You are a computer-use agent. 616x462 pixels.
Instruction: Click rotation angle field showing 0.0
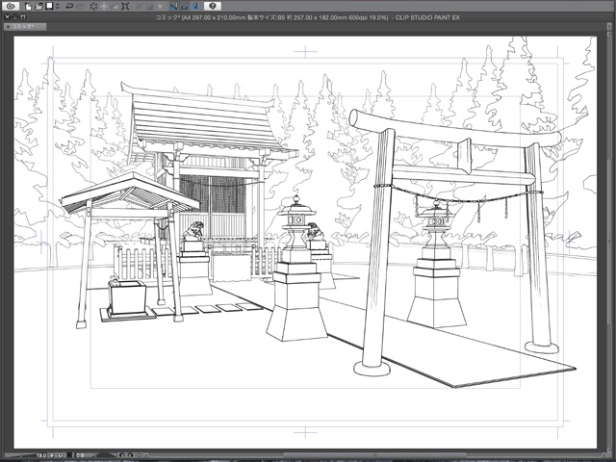80,455
